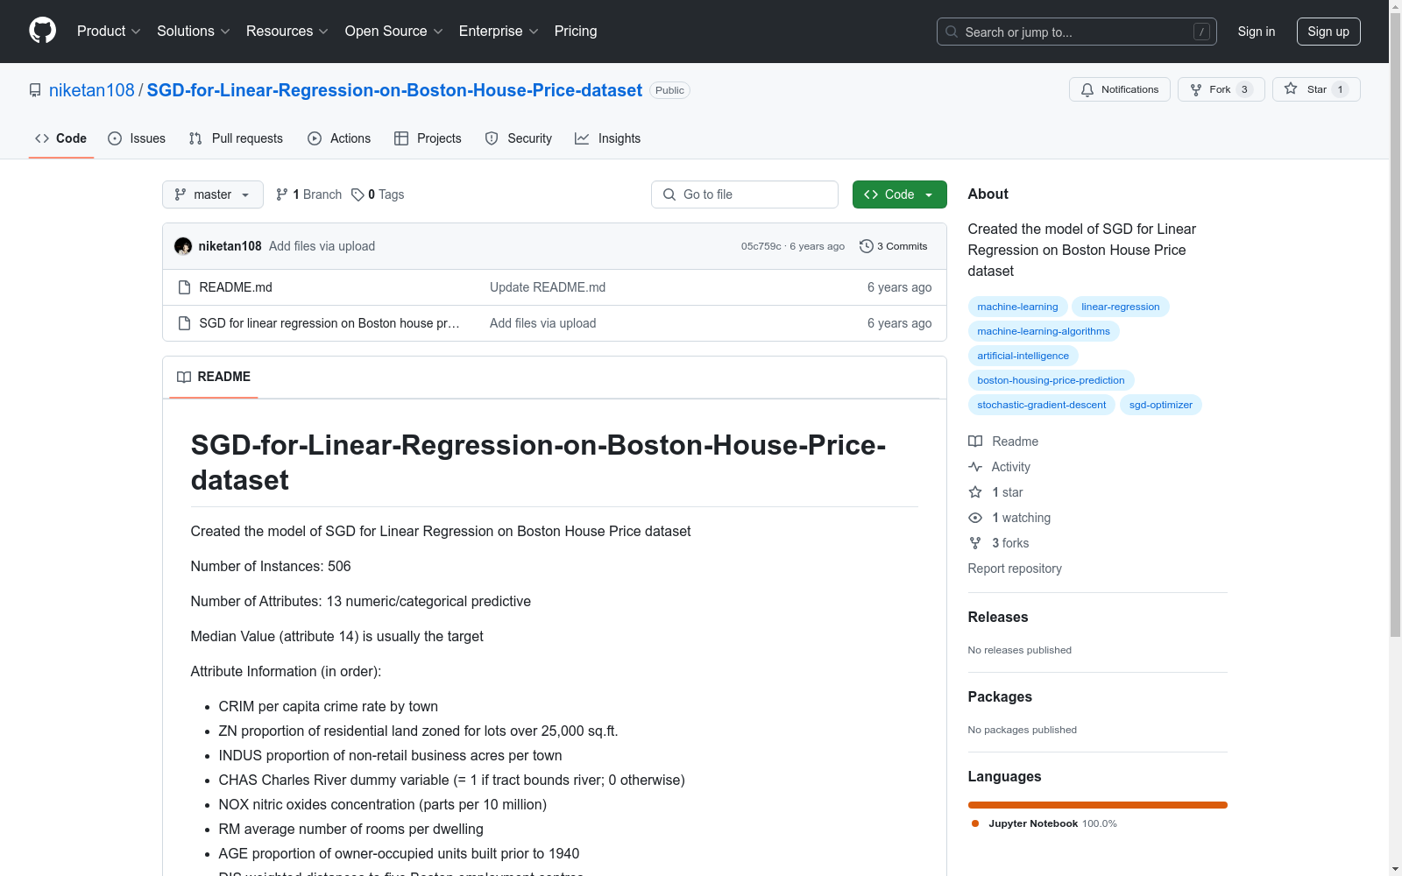Click the search magnifier icon in the header
The width and height of the screenshot is (1402, 876).
(952, 32)
